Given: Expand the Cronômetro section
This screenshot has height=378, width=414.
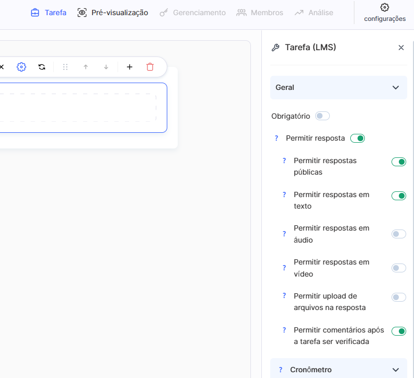Looking at the screenshot, I should (x=395, y=370).
